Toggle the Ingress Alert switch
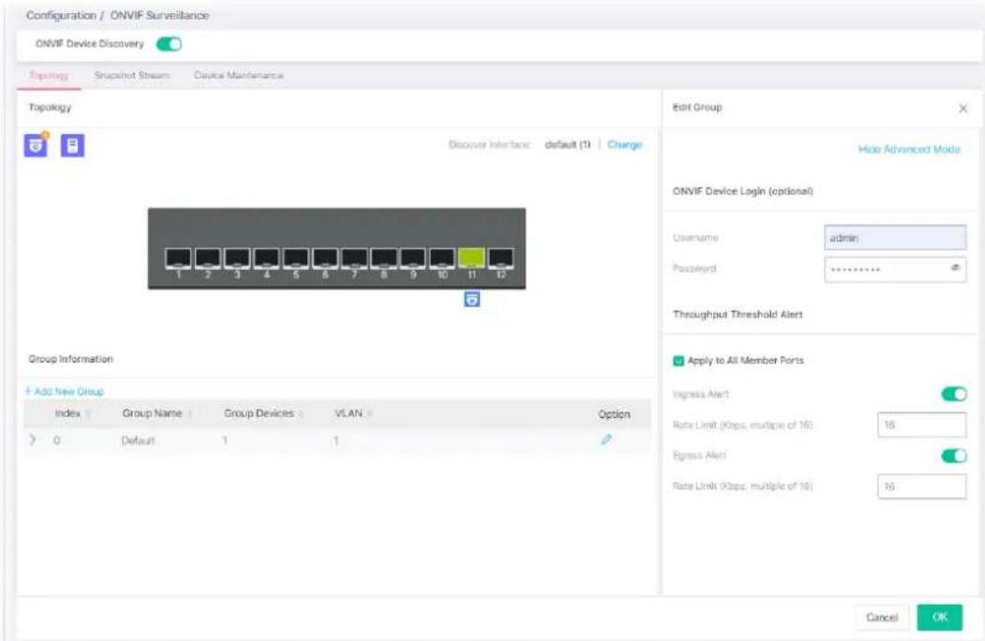Viewport: 985px width, 641px height. (954, 394)
